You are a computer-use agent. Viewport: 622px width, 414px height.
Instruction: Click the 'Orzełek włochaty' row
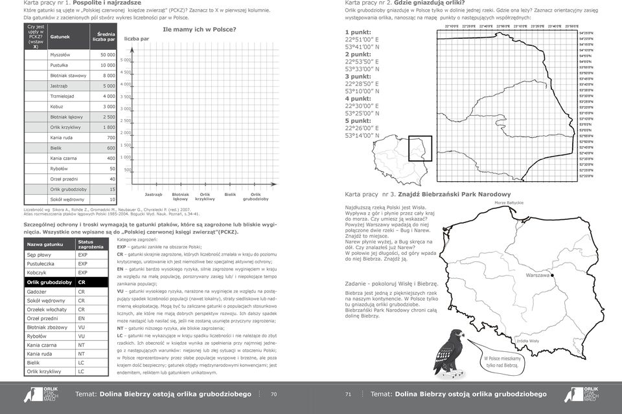click(66, 309)
